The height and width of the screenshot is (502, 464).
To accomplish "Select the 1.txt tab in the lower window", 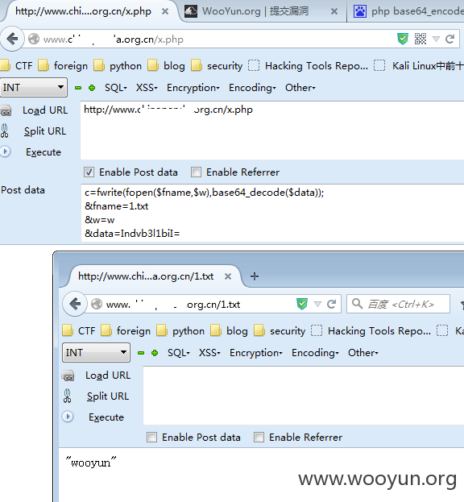I will coord(146,276).
